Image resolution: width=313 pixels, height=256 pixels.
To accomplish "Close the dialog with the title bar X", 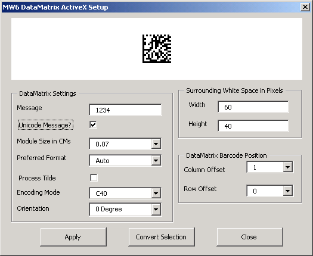I will 305,7.
